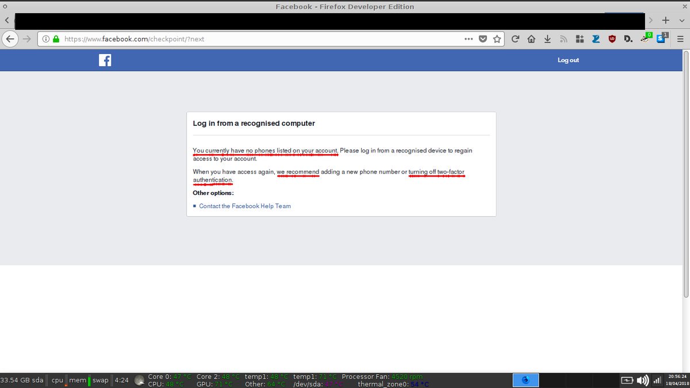This screenshot has height=388, width=690.
Task: Click the blue S extension icon with badge
Action: click(x=662, y=38)
